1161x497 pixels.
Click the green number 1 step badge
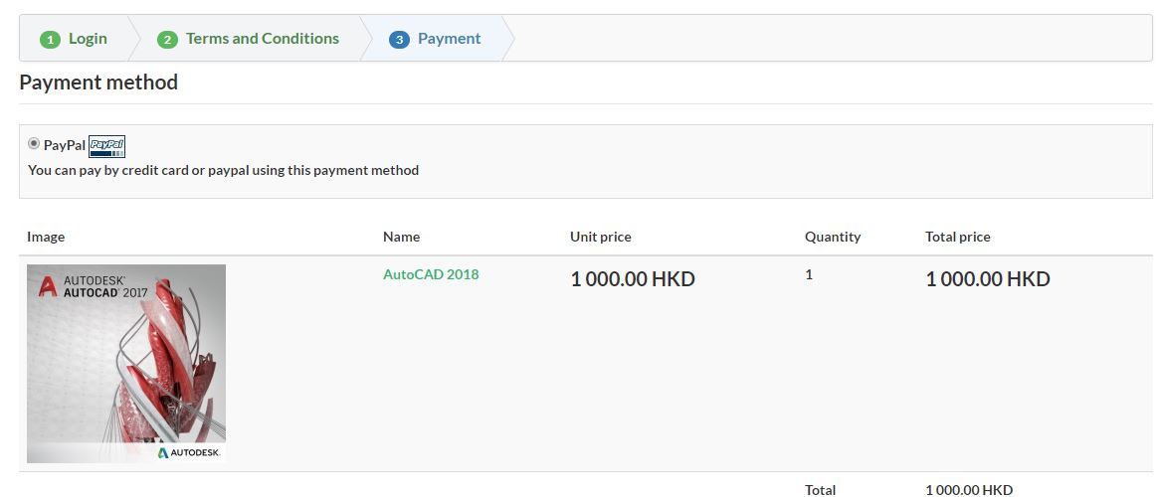tap(50, 40)
